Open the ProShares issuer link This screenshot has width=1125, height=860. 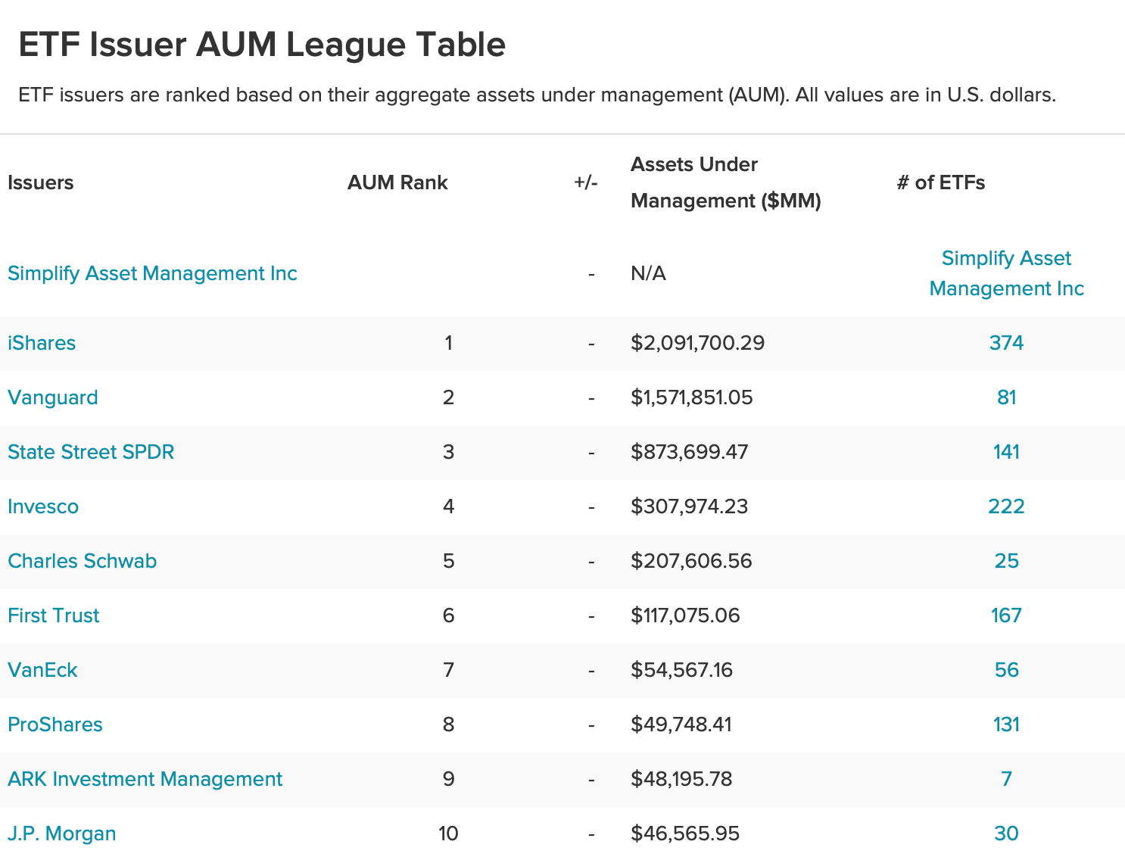point(55,724)
